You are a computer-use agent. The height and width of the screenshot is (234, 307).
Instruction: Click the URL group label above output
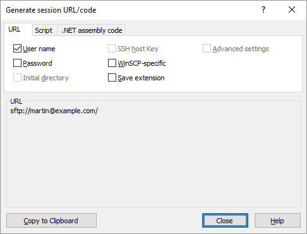pos(16,101)
